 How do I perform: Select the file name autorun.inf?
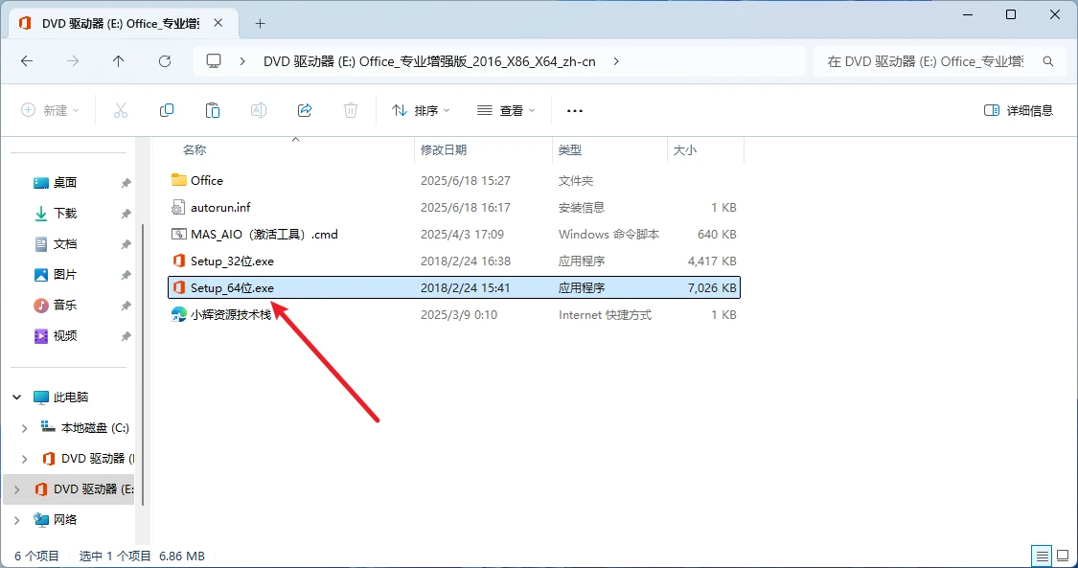tap(220, 207)
